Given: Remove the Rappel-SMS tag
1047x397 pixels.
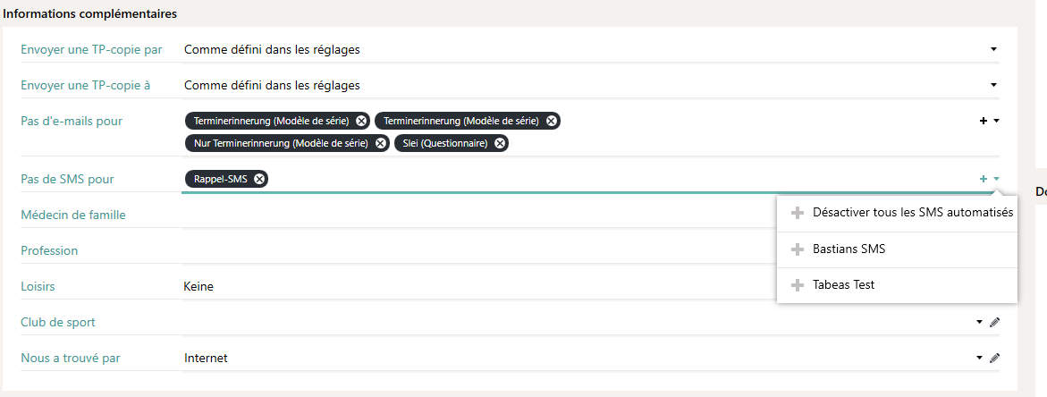Looking at the screenshot, I should click(259, 179).
